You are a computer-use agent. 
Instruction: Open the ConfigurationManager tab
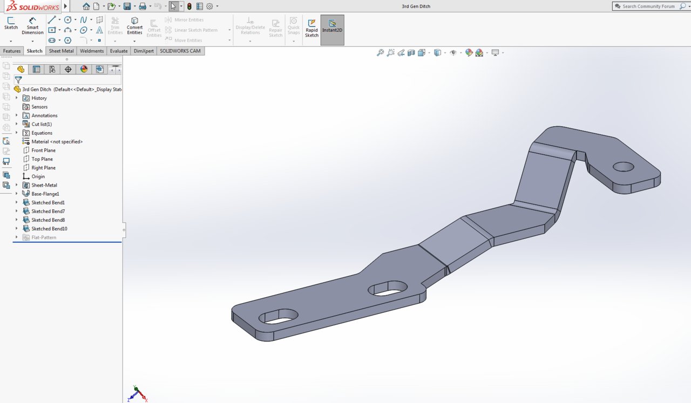pyautogui.click(x=52, y=69)
